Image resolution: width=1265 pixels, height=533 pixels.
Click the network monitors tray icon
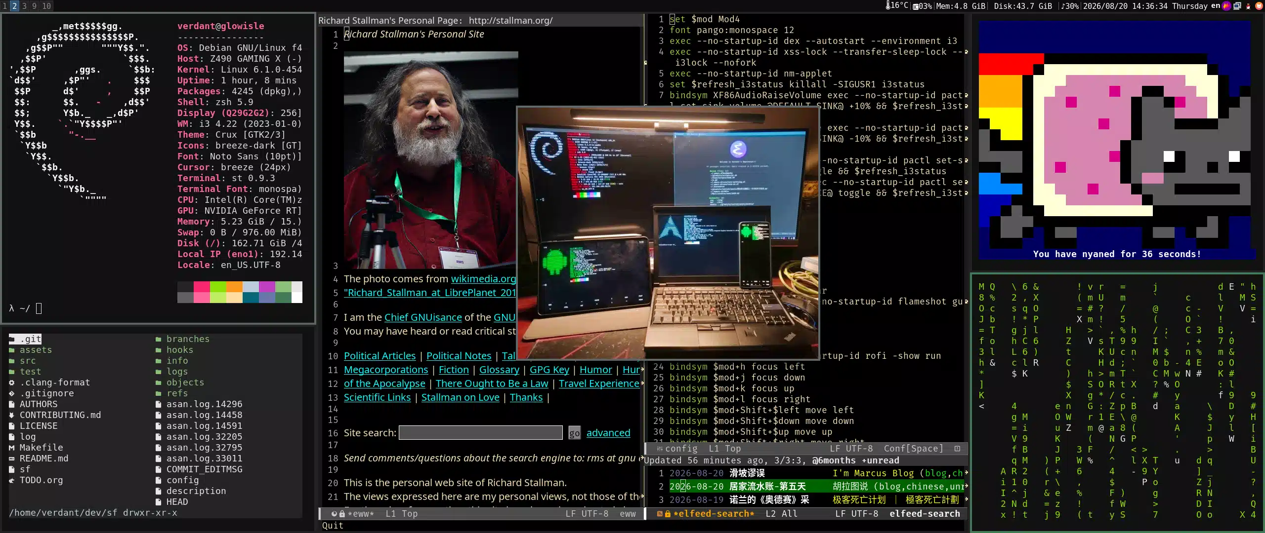(x=1237, y=6)
